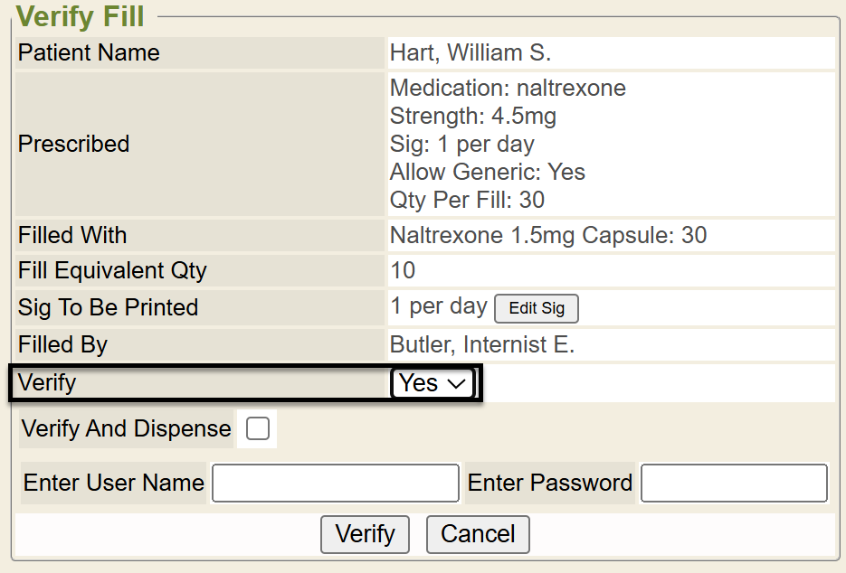Click the Enter Password label
The image size is (846, 573).
coord(550,483)
